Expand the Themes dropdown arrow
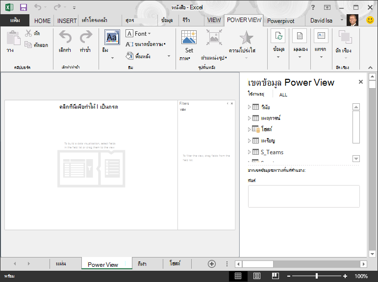The image size is (378, 282). pos(112,58)
